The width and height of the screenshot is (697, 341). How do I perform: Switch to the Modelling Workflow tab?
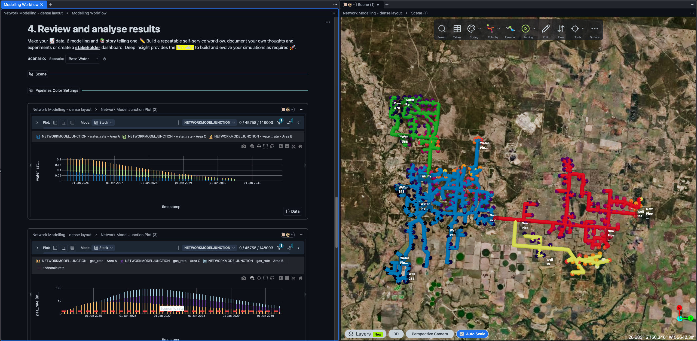coord(21,5)
